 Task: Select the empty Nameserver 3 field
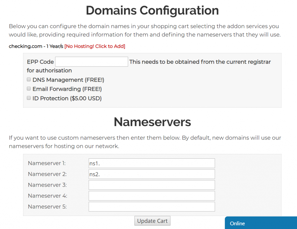[152, 185]
